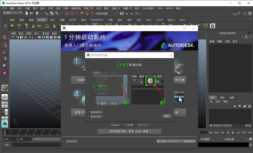The image size is (253, 153).
Task: Choose 简体中文 language link
Action: [143, 125]
